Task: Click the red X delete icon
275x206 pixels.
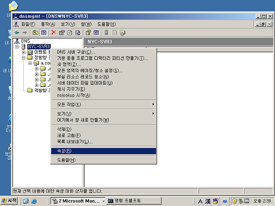Action: 54,32
